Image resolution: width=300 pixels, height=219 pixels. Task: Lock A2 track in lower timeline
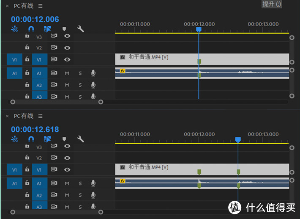click(x=27, y=194)
